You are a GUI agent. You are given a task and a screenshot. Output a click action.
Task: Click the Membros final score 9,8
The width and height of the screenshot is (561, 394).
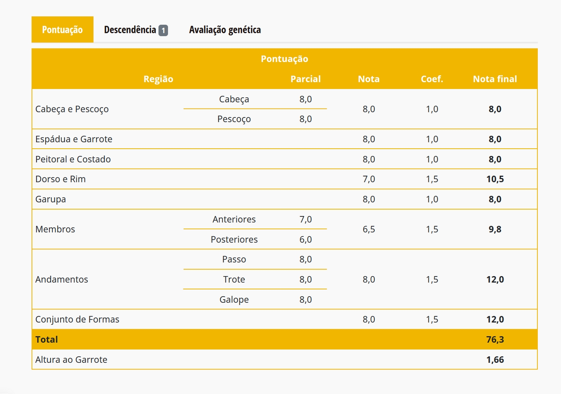click(x=495, y=229)
